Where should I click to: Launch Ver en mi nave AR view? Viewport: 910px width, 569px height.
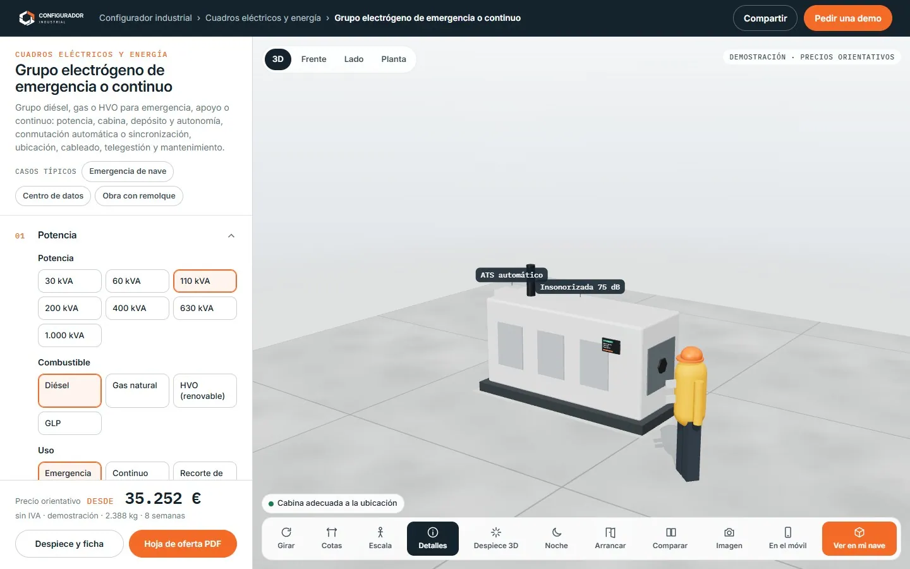859,539
